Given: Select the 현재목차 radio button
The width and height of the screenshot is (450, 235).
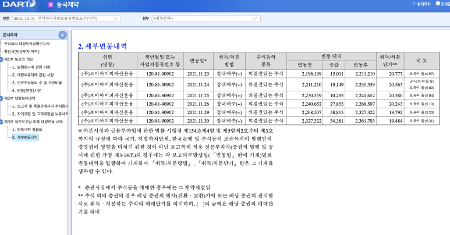Looking at the screenshot, I should pyautogui.click(x=414, y=3).
